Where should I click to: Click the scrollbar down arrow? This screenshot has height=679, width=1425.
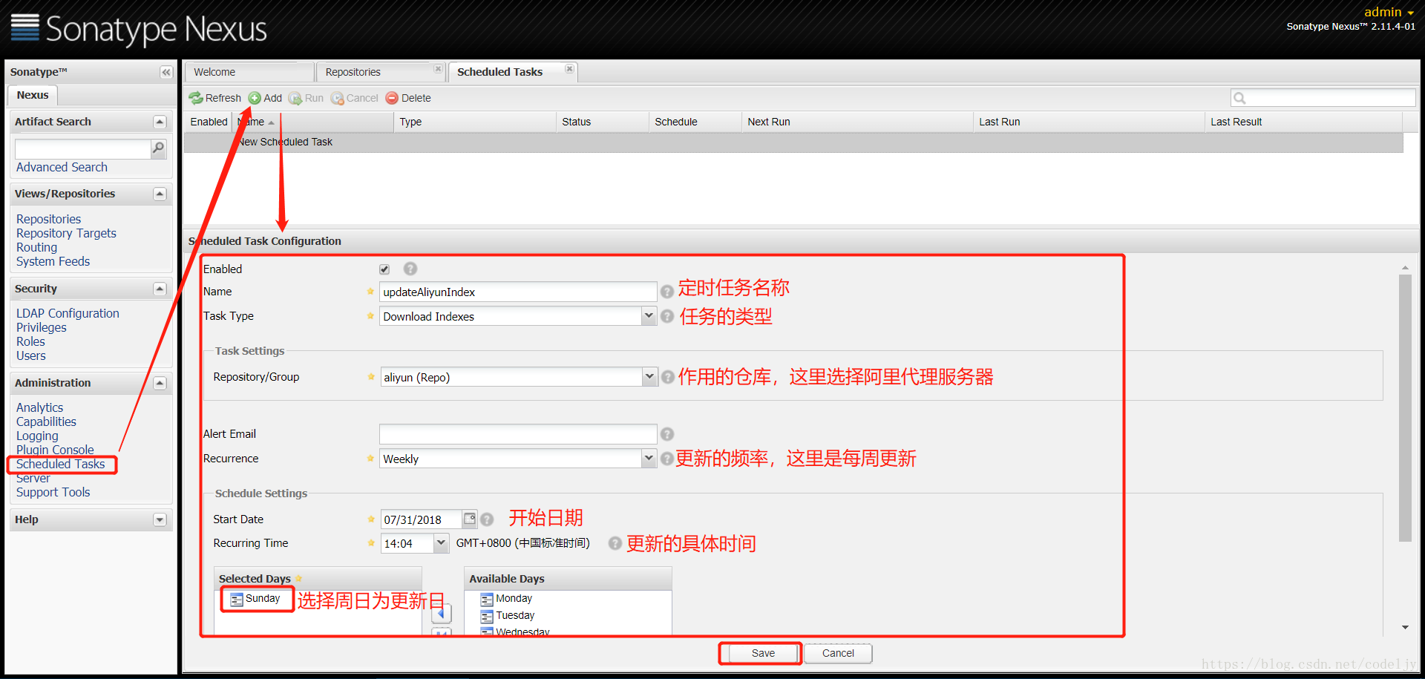tap(1405, 628)
